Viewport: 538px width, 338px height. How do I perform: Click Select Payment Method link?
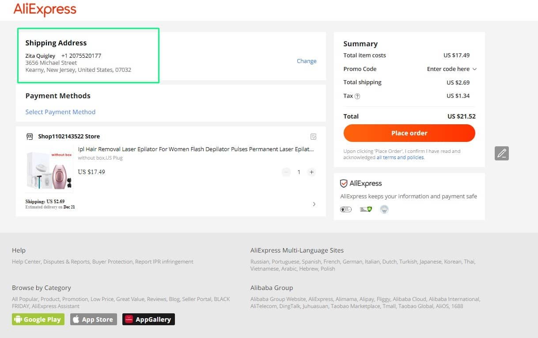[x=61, y=112]
